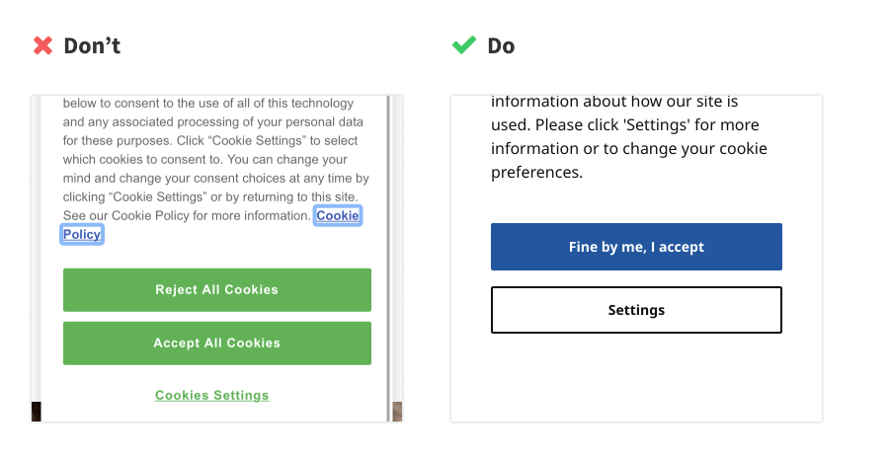Click the scrollbar of the left cookie dialog
This screenshot has height=460, width=889.
(388, 247)
